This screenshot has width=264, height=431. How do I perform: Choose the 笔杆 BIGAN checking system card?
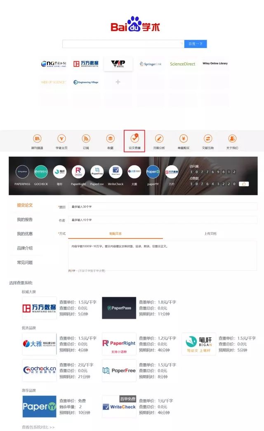pos(199,344)
